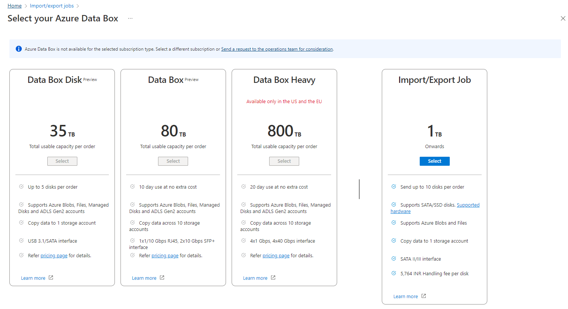Click external link icon in Import/Export Job card
Screen dimensions: 568x309
(x=424, y=296)
